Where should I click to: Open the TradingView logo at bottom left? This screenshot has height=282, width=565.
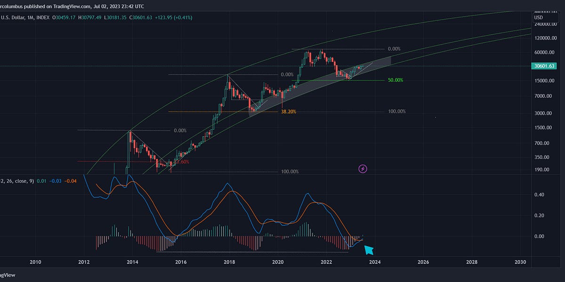(8, 275)
